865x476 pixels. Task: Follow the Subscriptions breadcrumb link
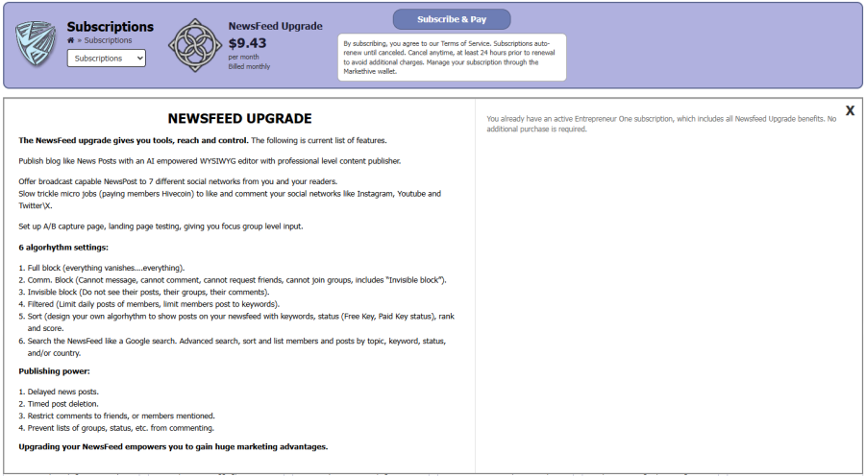108,40
